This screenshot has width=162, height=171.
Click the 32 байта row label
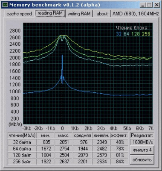22,142
